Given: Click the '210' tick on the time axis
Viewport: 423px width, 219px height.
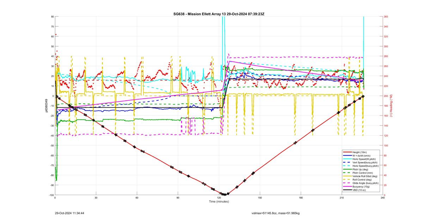Looking at the screenshot, I should click(342, 198).
